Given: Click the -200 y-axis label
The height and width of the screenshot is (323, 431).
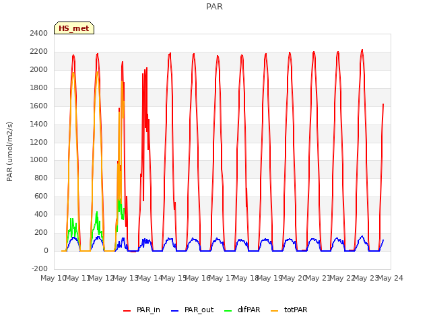Looking at the screenshot, I should click(x=40, y=269).
